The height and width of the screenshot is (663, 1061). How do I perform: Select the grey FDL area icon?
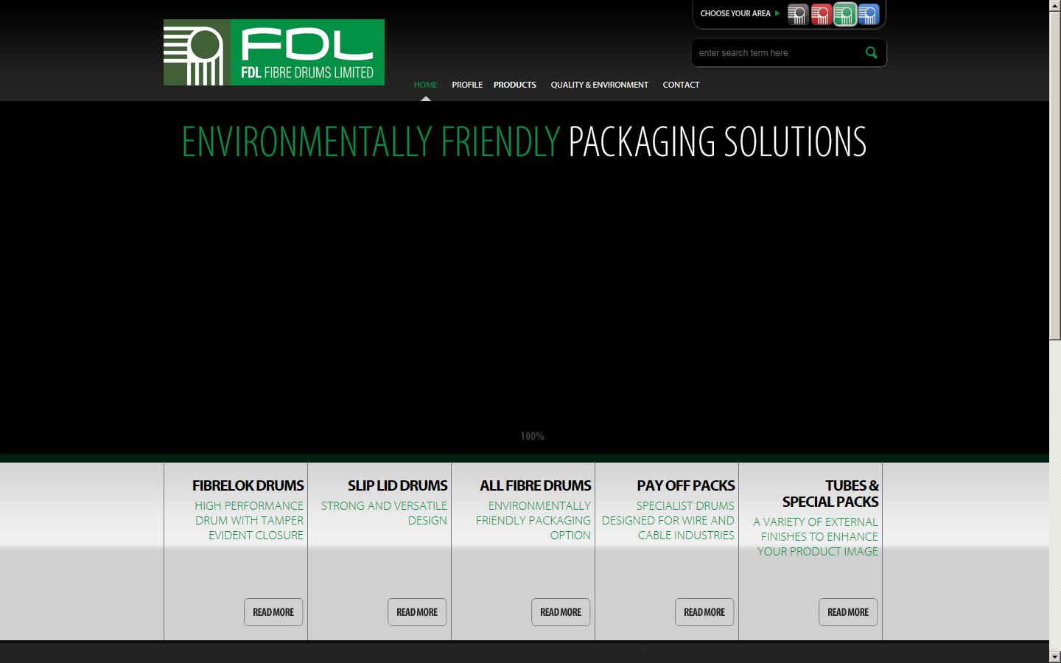[797, 13]
